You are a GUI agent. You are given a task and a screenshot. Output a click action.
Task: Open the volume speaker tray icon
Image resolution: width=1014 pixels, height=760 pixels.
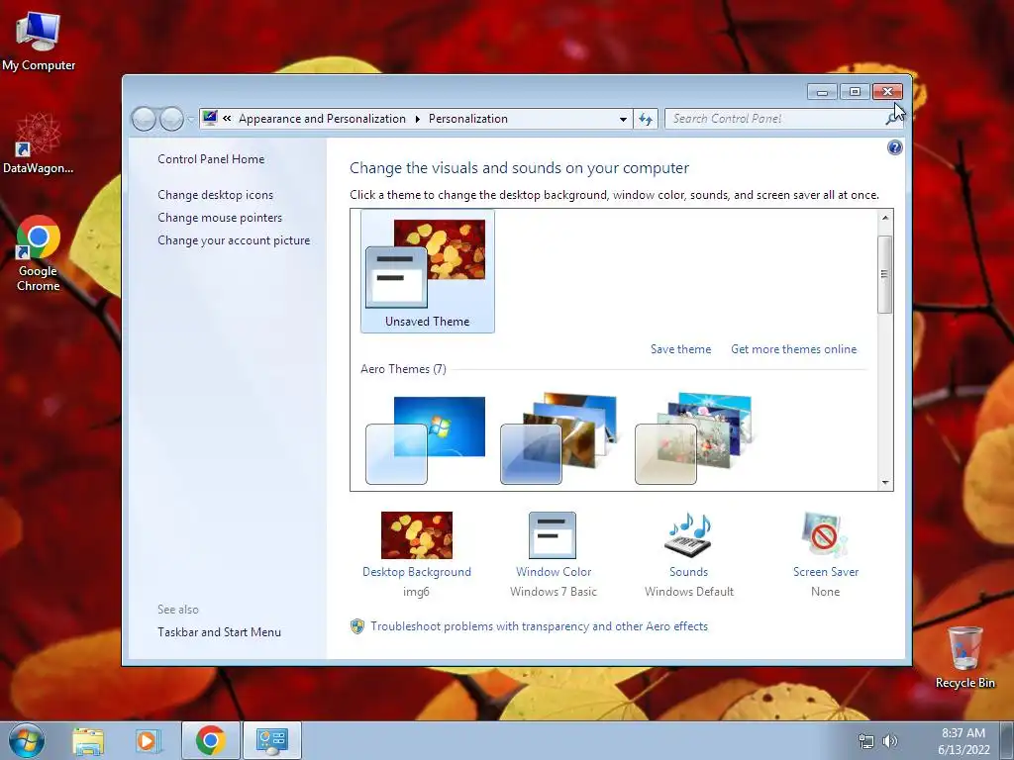click(890, 741)
